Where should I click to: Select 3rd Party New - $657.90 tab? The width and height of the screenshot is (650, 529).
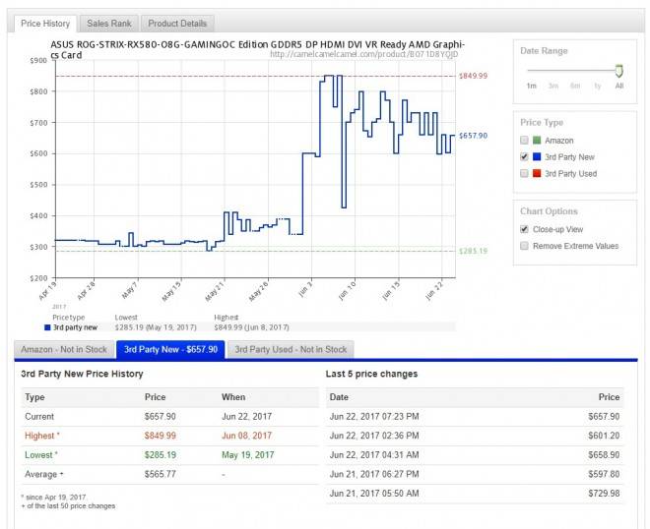[x=170, y=350]
